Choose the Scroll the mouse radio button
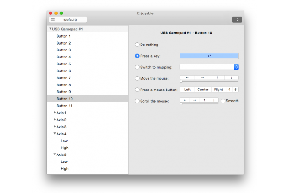The height and width of the screenshot is (193, 289). pyautogui.click(x=137, y=101)
